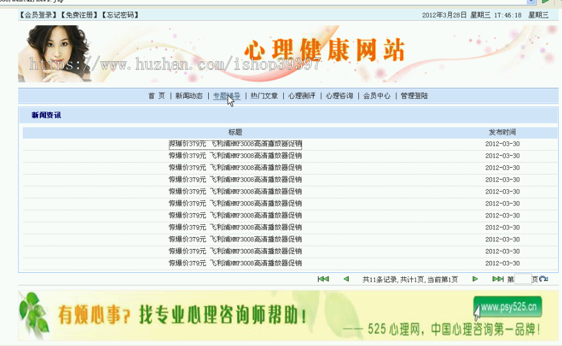Viewport: 562px width, 346px height.
Task: Open the 热门文章 navigation item
Action: (264, 96)
